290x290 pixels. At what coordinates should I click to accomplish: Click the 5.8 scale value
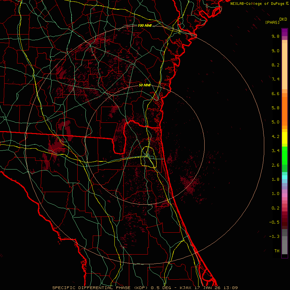click(x=275, y=108)
